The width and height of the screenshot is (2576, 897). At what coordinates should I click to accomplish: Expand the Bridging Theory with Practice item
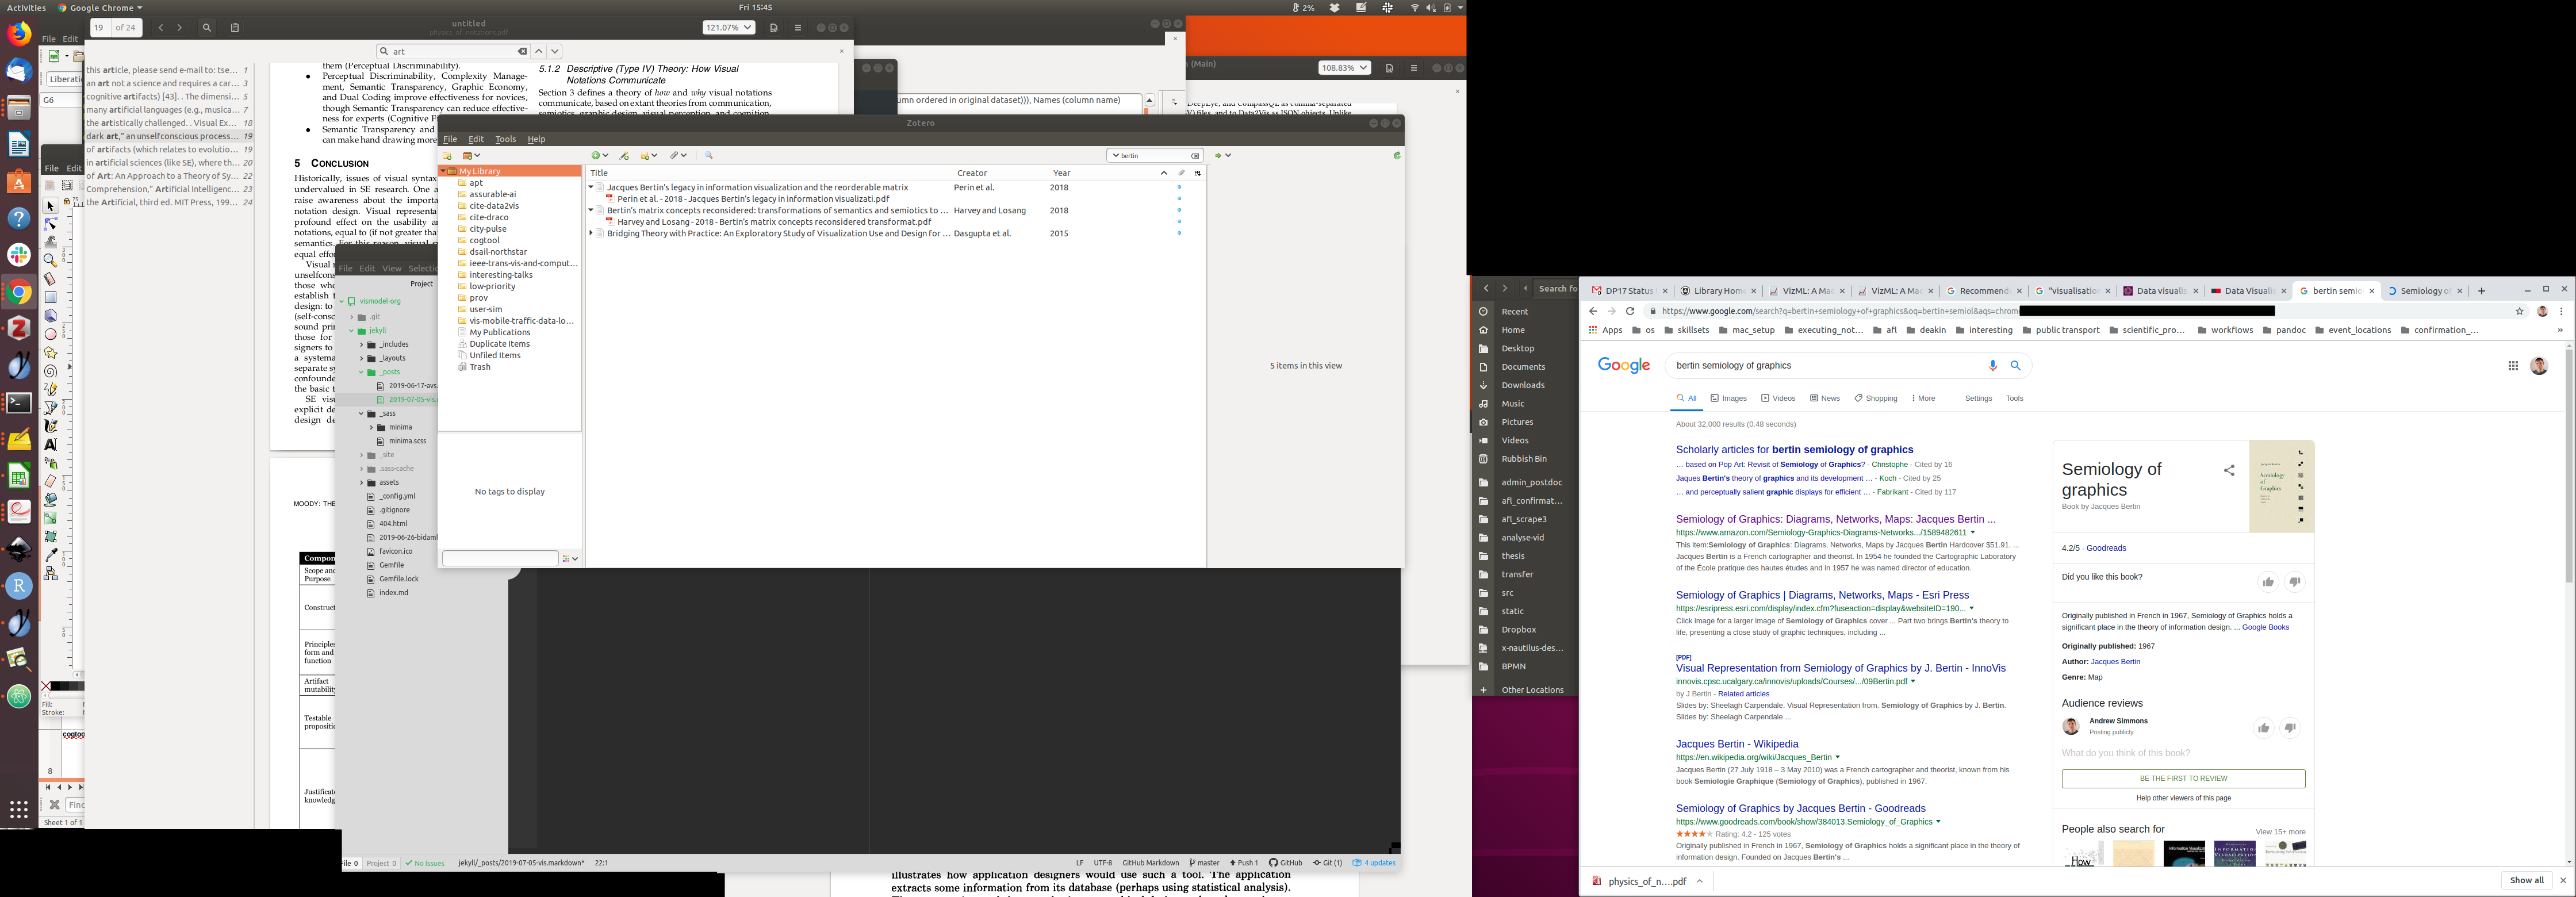pyautogui.click(x=591, y=233)
